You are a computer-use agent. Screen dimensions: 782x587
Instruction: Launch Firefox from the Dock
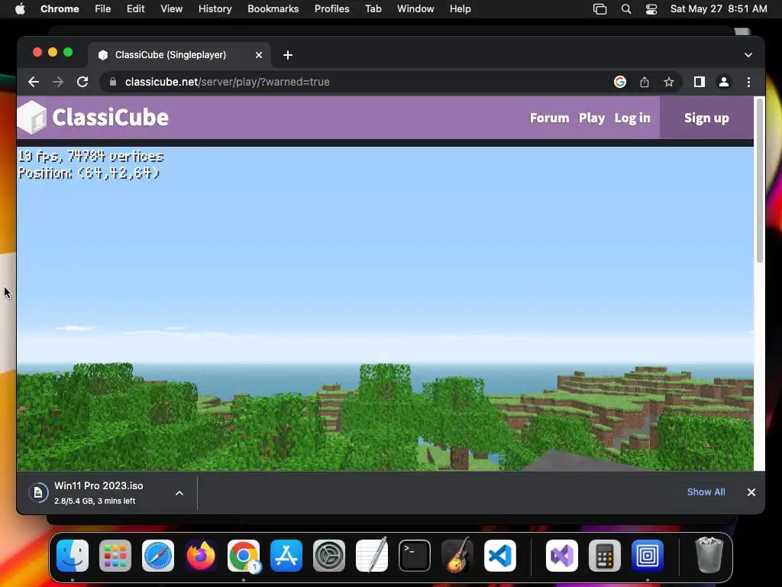pyautogui.click(x=201, y=556)
